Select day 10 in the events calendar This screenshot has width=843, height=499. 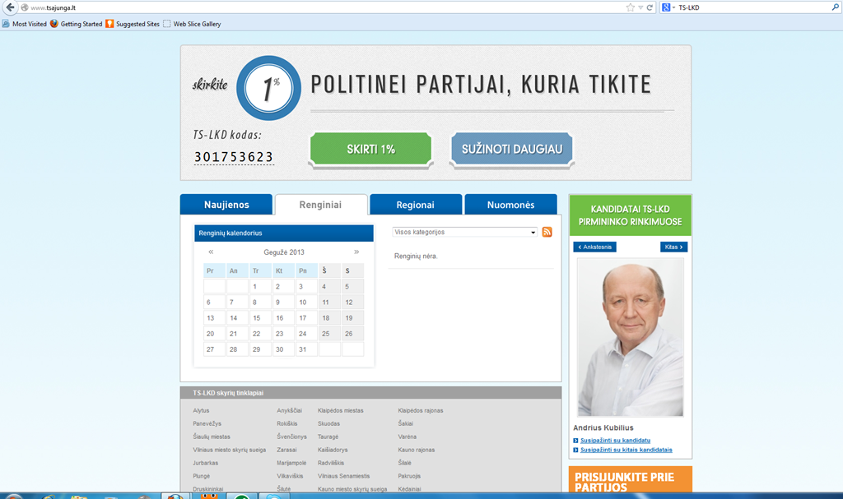[x=306, y=303]
